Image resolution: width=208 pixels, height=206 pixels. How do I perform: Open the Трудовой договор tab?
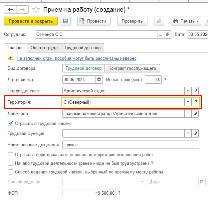[x=83, y=48]
